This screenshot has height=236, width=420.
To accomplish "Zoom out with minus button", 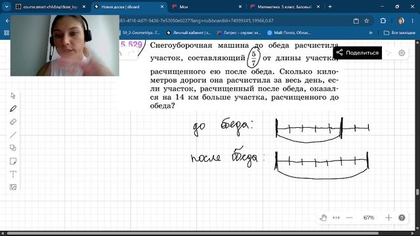I will (x=349, y=218).
